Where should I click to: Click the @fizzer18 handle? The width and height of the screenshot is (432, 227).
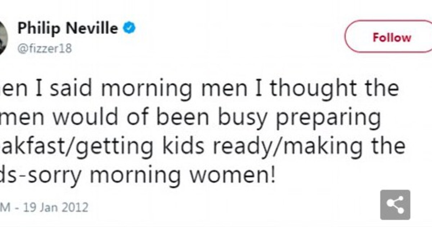click(x=44, y=48)
